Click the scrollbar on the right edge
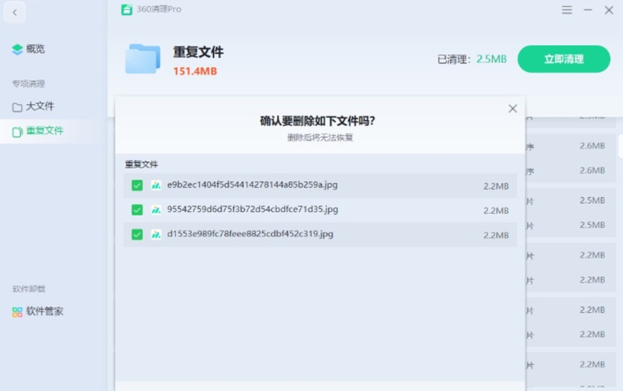The width and height of the screenshot is (623, 391). click(620, 146)
